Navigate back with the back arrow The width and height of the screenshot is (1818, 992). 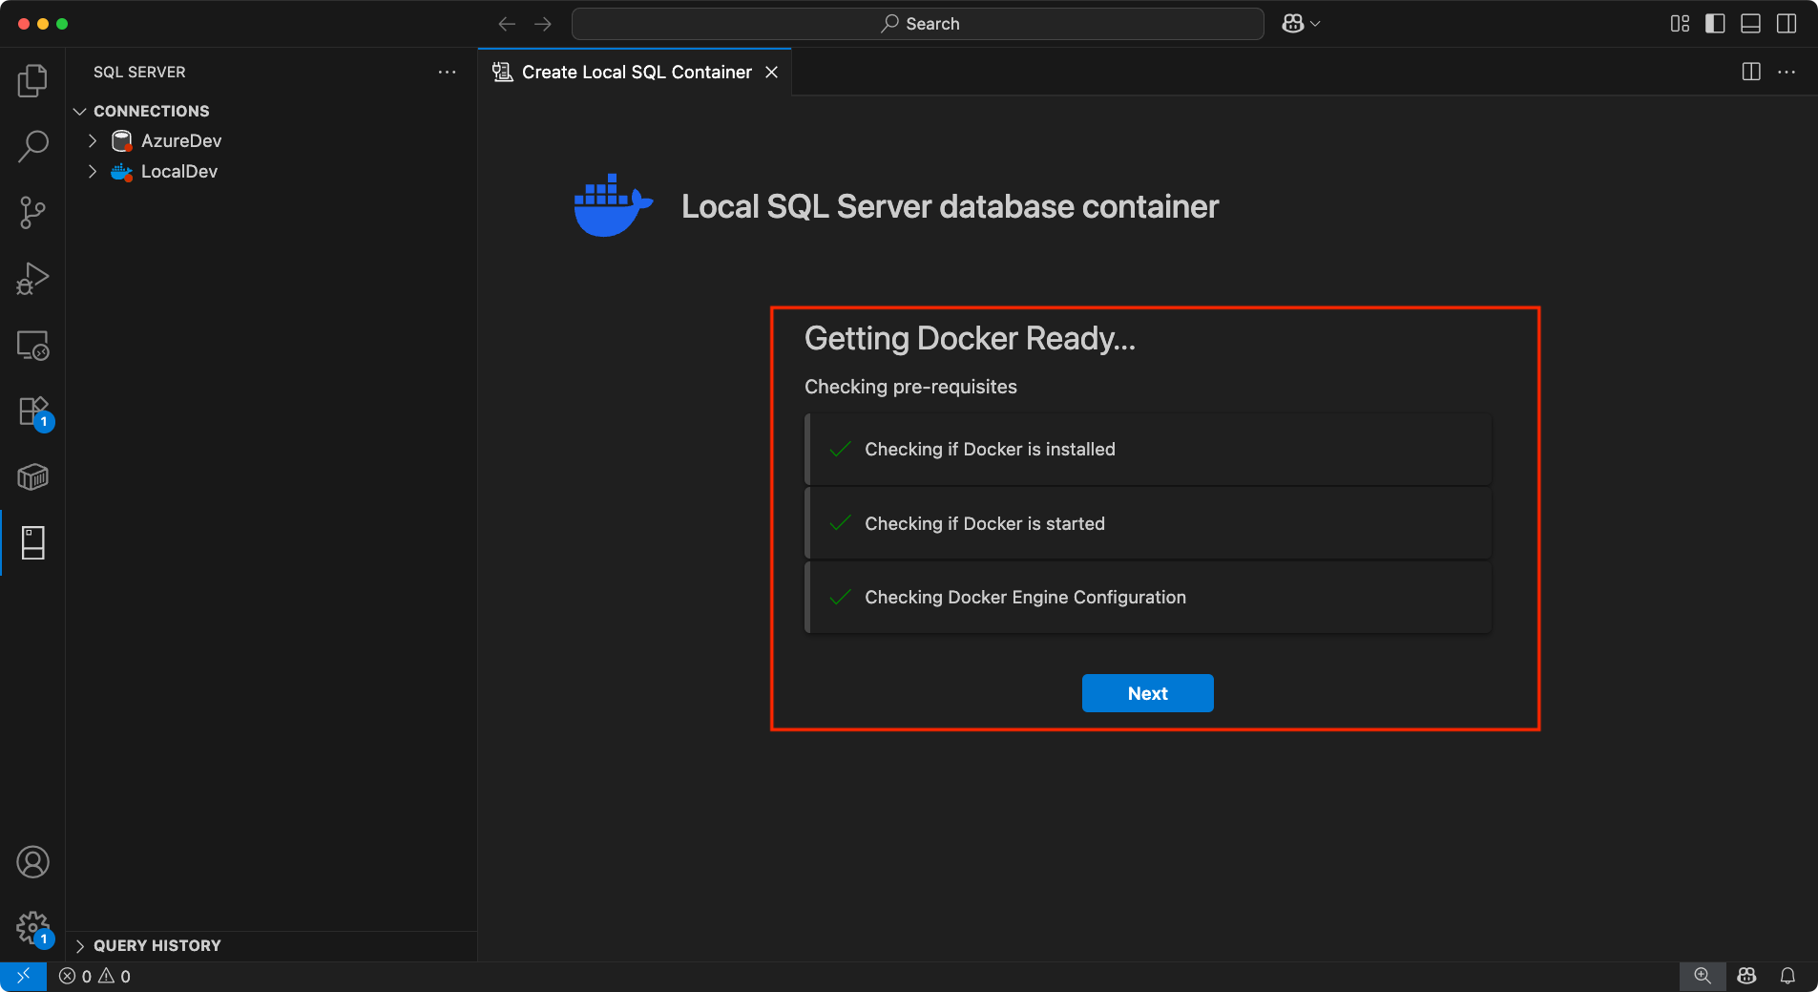point(507,24)
